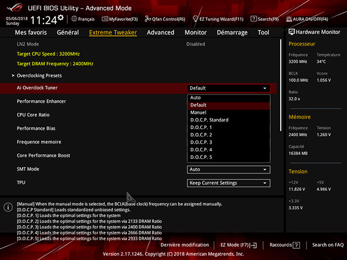Click the globe language icon
Image resolution: width=347 pixels, height=260 pixels.
click(74, 19)
